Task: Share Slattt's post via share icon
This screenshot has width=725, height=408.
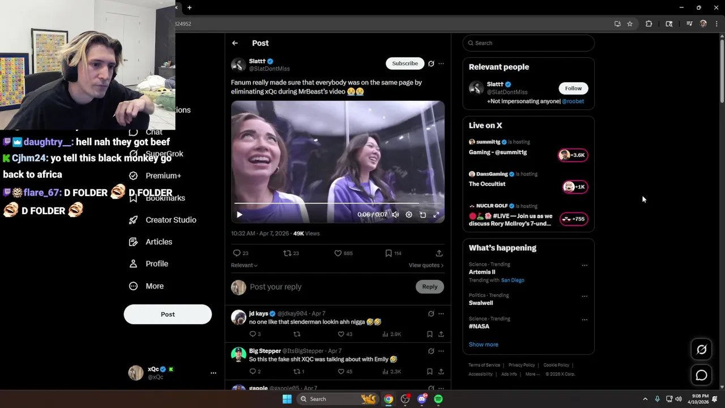Action: pyautogui.click(x=439, y=253)
